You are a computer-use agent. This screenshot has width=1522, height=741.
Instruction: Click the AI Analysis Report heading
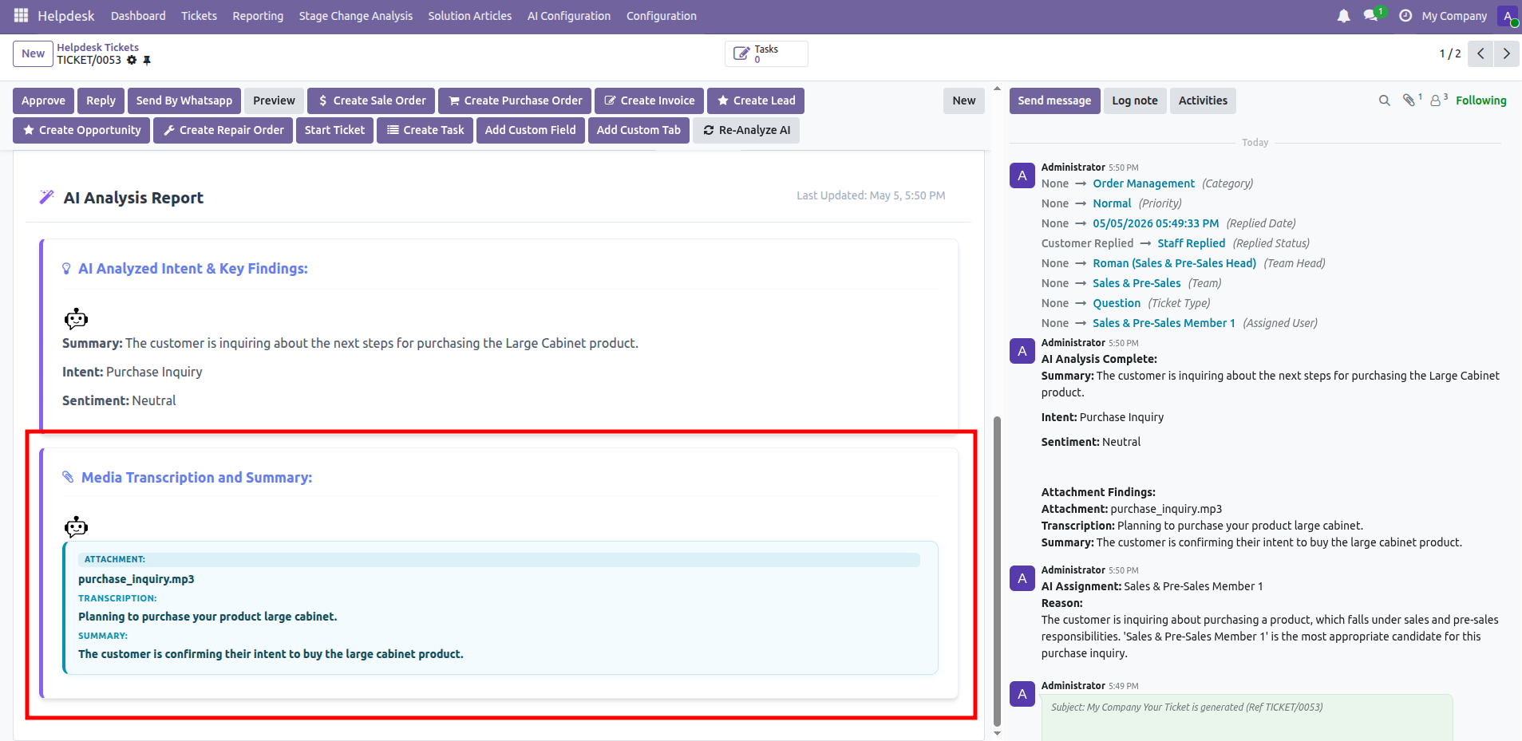(133, 198)
